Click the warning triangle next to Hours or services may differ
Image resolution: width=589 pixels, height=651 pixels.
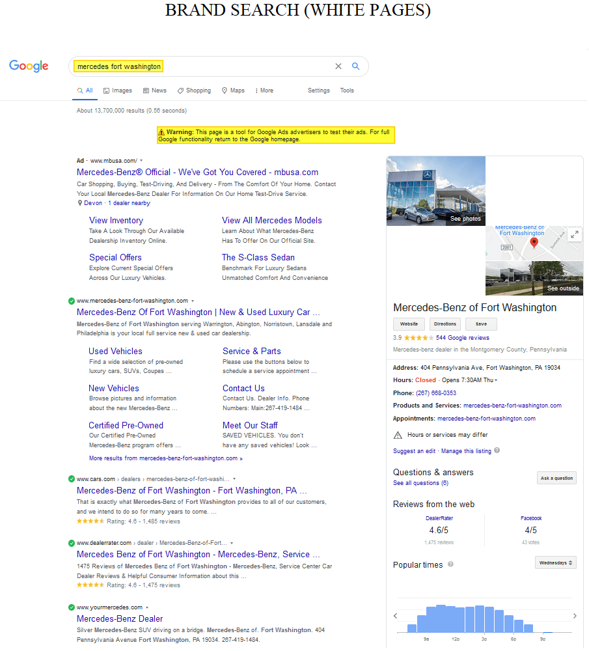(398, 436)
